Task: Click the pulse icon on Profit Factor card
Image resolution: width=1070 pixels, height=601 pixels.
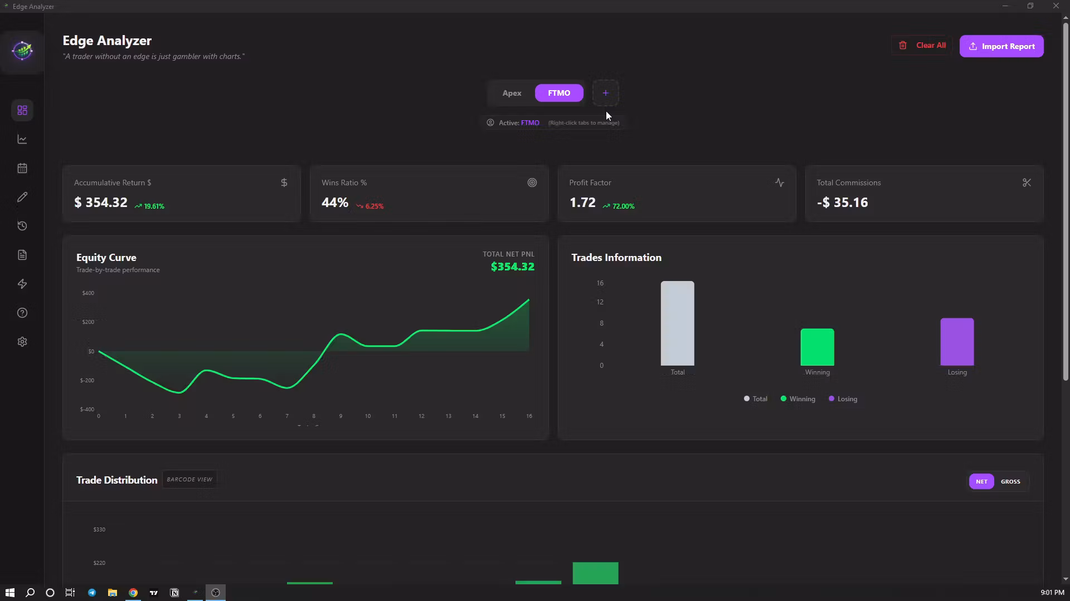Action: tap(780, 183)
